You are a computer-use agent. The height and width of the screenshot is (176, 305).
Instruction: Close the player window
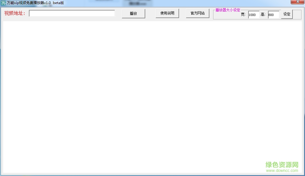click(298, 1)
